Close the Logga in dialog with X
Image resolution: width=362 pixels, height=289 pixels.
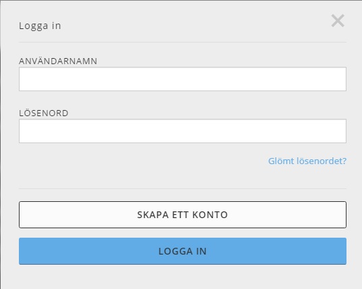(x=338, y=20)
